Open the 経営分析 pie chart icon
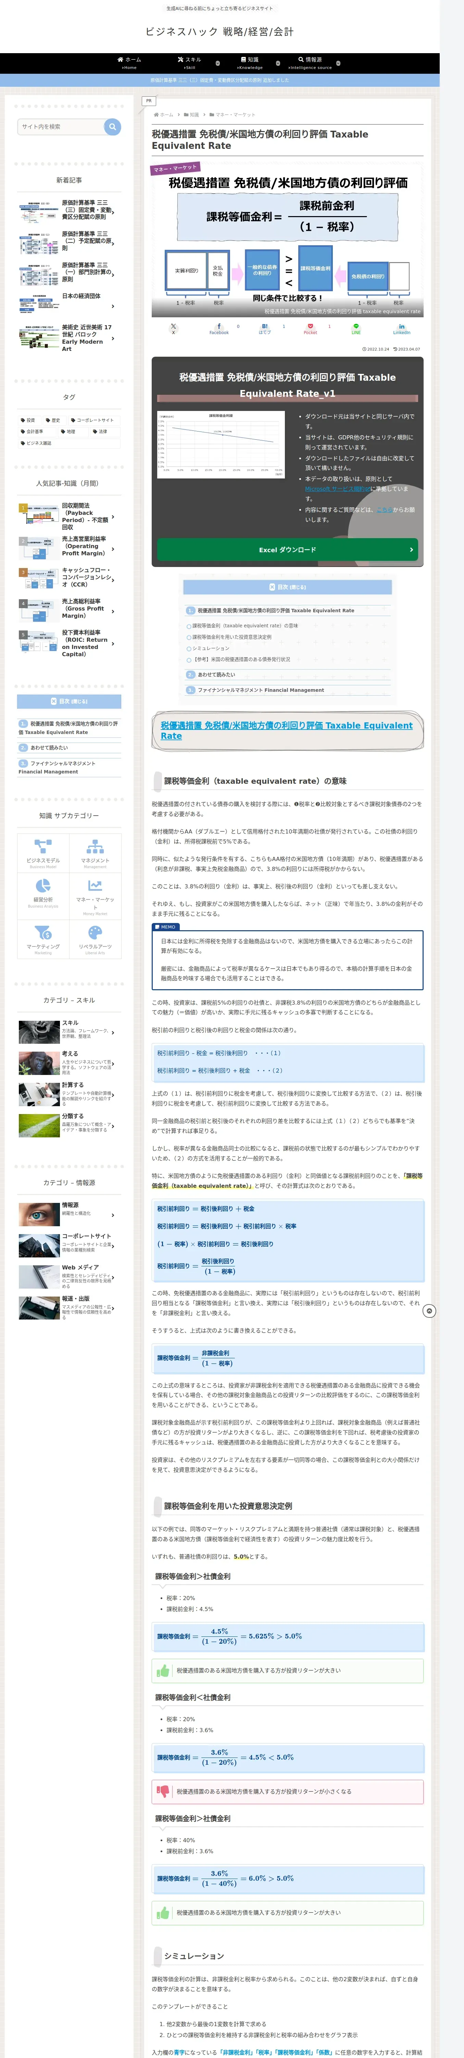This screenshot has width=464, height=2058. coord(43,885)
